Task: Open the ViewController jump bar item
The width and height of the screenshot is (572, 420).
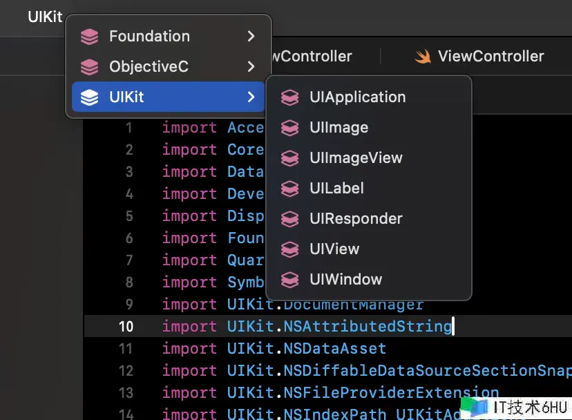Action: [x=490, y=57]
